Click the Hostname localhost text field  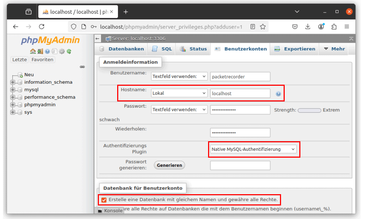pos(240,93)
